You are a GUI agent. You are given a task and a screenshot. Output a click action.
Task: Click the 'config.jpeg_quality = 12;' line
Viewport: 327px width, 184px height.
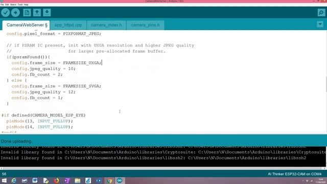point(43,92)
